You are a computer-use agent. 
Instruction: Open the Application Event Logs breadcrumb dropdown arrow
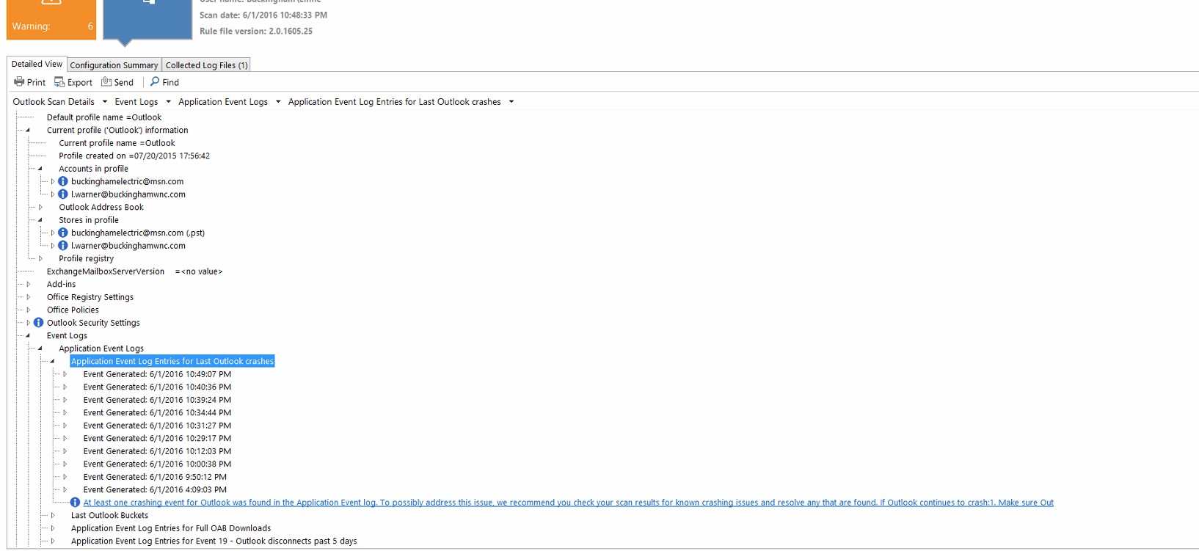pos(278,102)
